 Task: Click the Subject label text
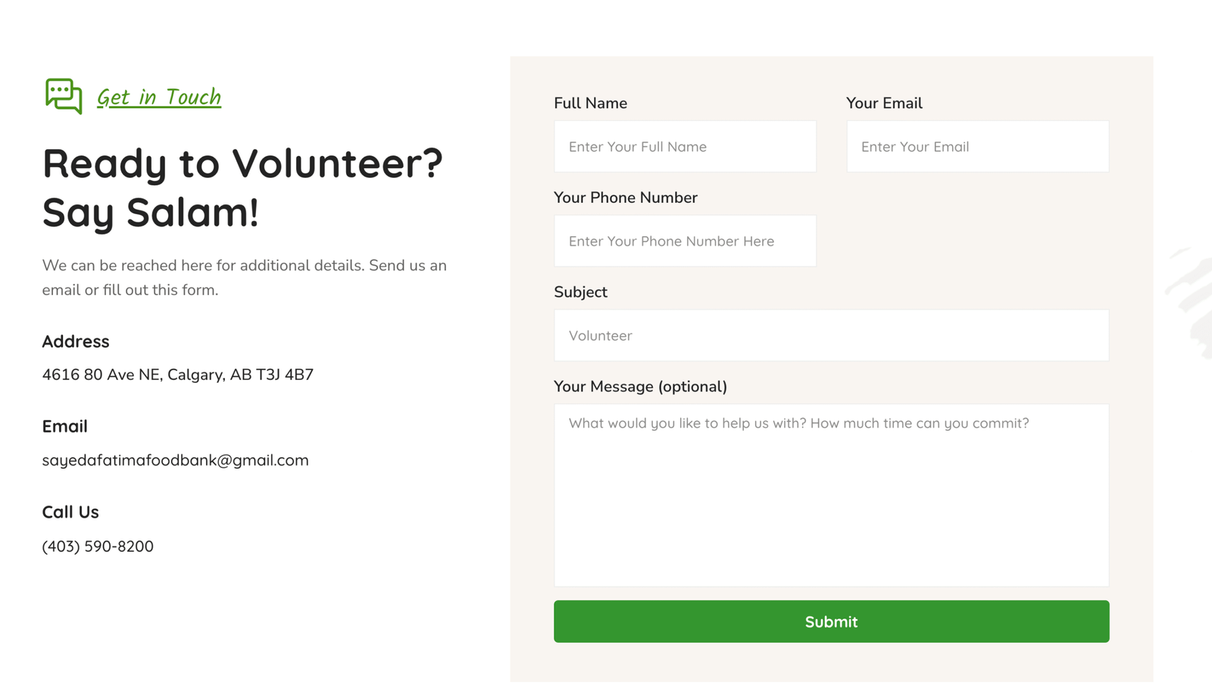(580, 292)
